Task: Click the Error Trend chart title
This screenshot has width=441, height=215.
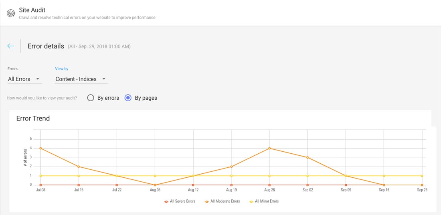Action: tap(33, 119)
